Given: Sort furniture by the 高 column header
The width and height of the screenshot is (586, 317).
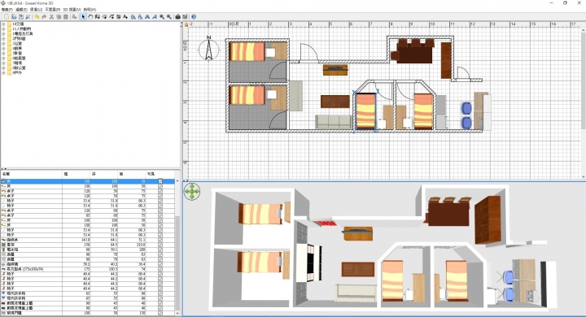Looking at the screenshot, I should (x=132, y=175).
